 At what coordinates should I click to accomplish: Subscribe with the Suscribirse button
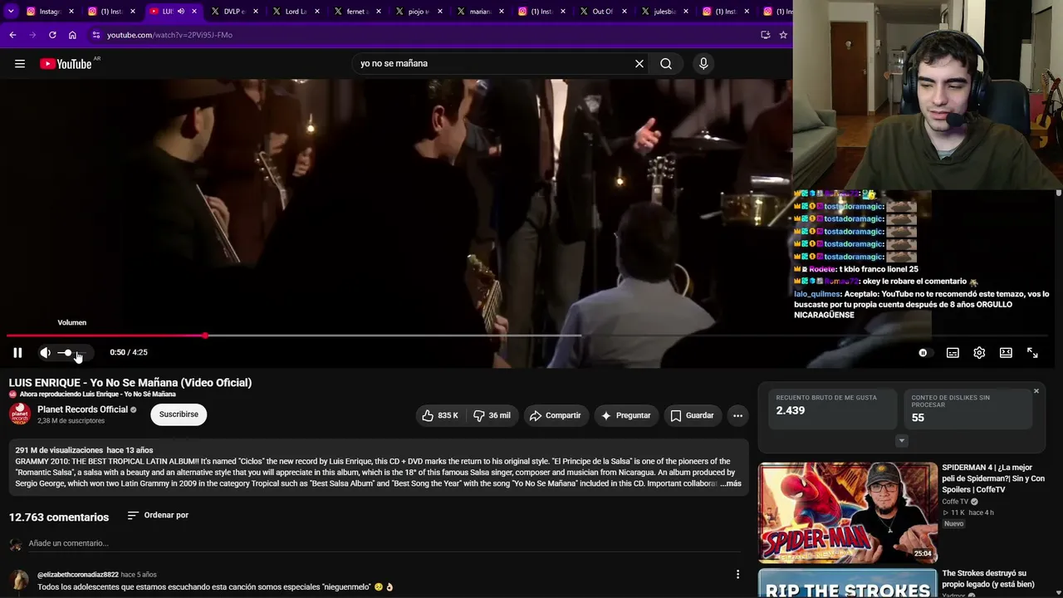tap(179, 414)
